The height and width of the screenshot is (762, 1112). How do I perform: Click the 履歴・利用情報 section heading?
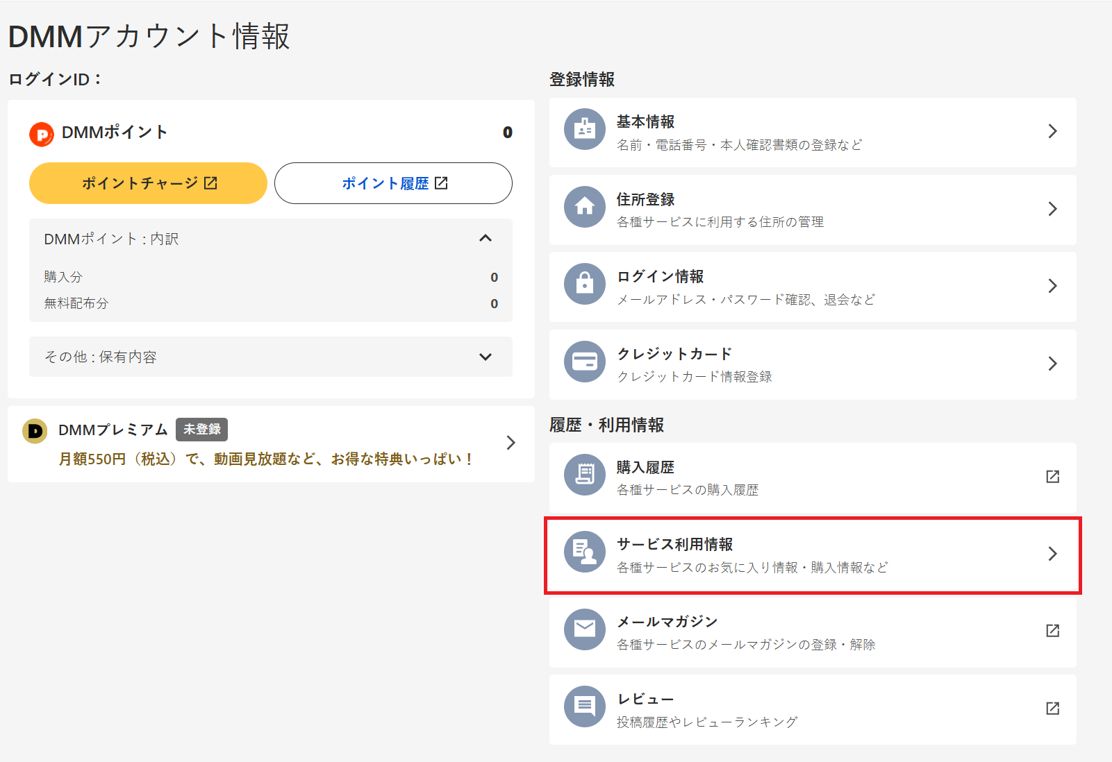pos(606,425)
